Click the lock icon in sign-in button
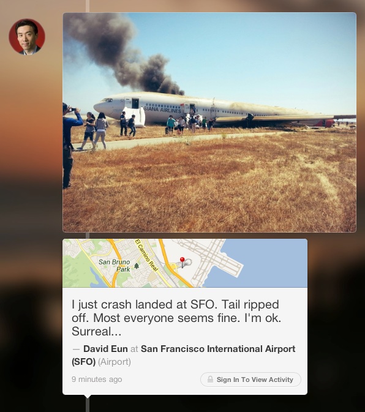This screenshot has height=412, width=365. click(210, 379)
